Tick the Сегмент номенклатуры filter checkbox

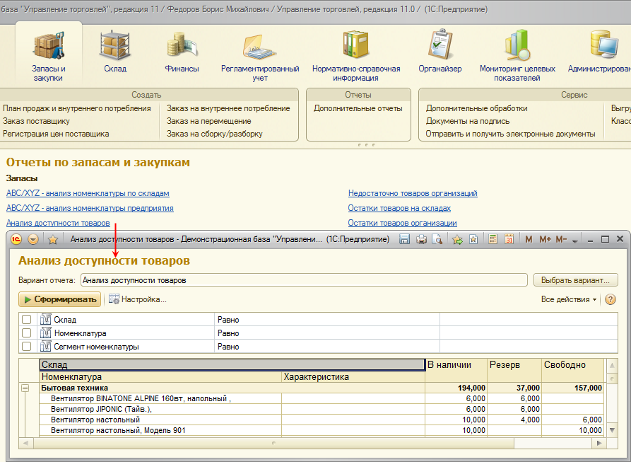pyautogui.click(x=27, y=347)
